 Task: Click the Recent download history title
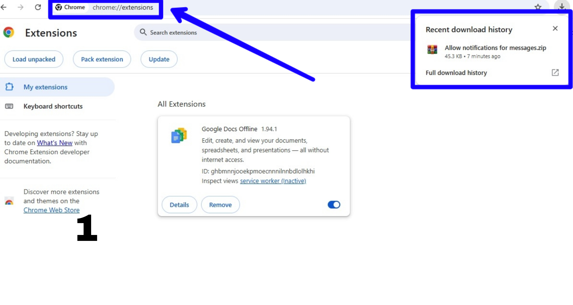pyautogui.click(x=469, y=30)
